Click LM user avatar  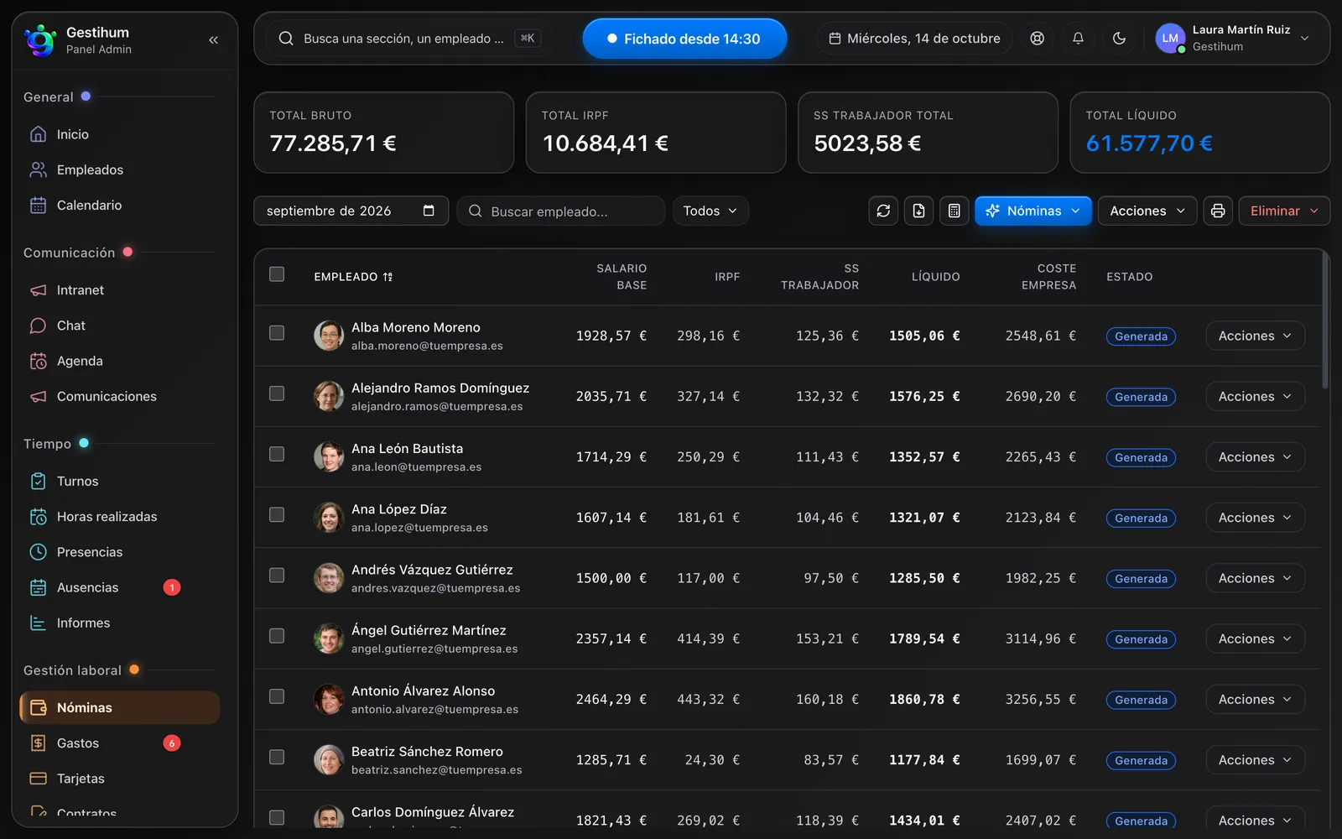point(1170,39)
